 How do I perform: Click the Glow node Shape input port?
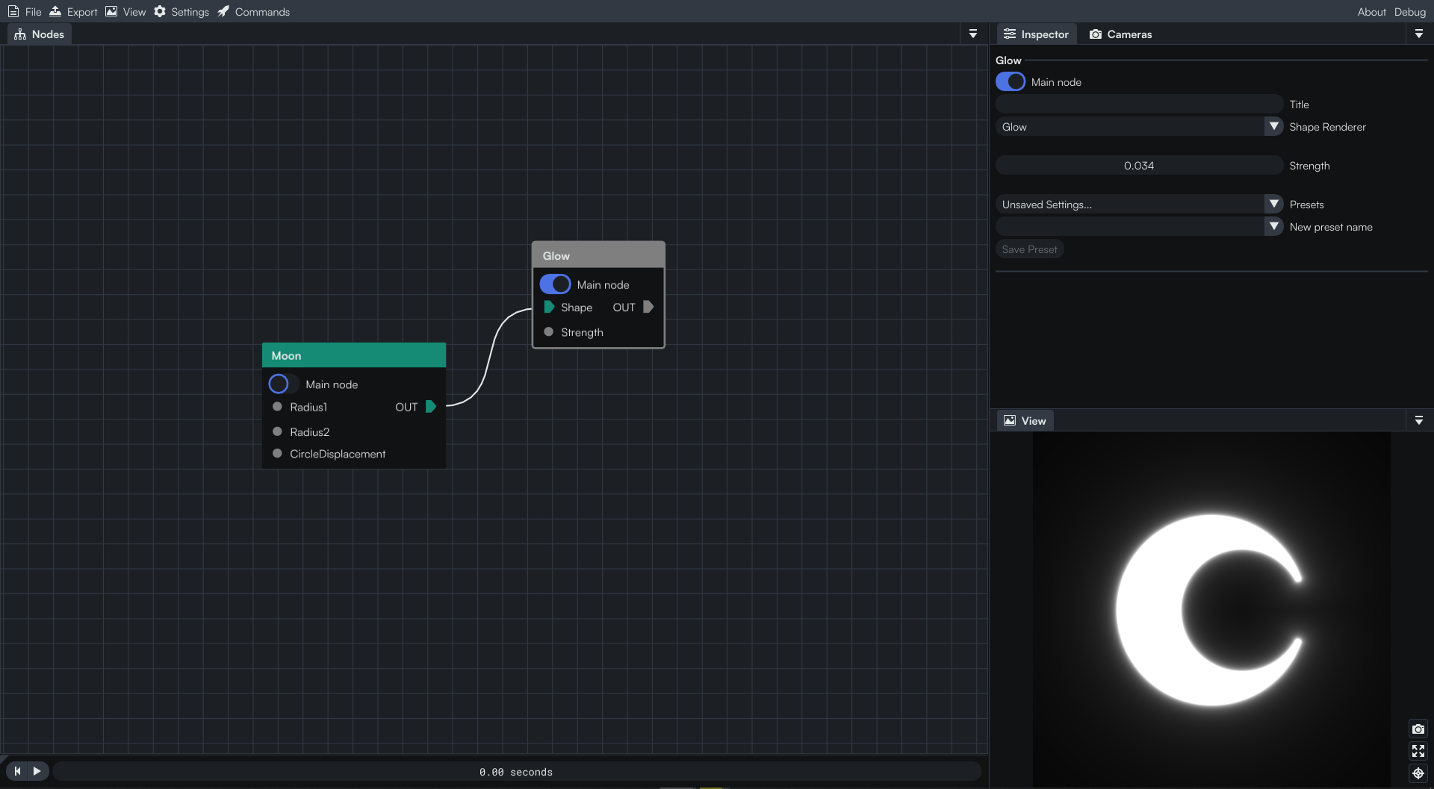[x=549, y=307]
